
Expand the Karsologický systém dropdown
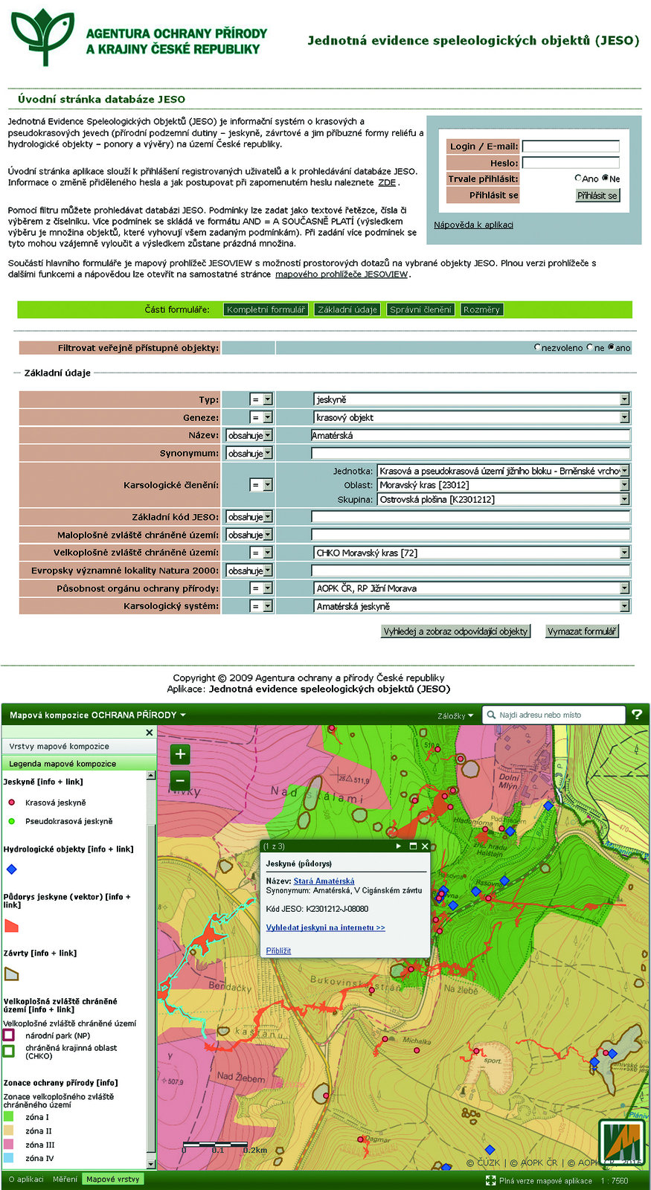tap(472, 606)
